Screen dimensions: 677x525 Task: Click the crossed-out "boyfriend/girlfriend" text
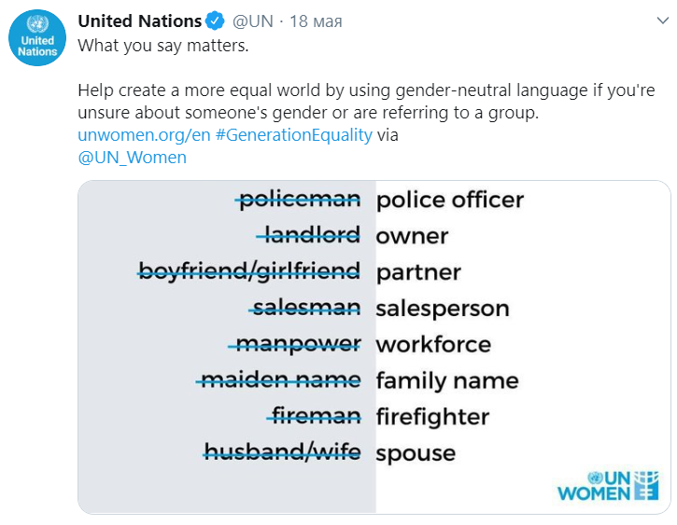pos(249,271)
